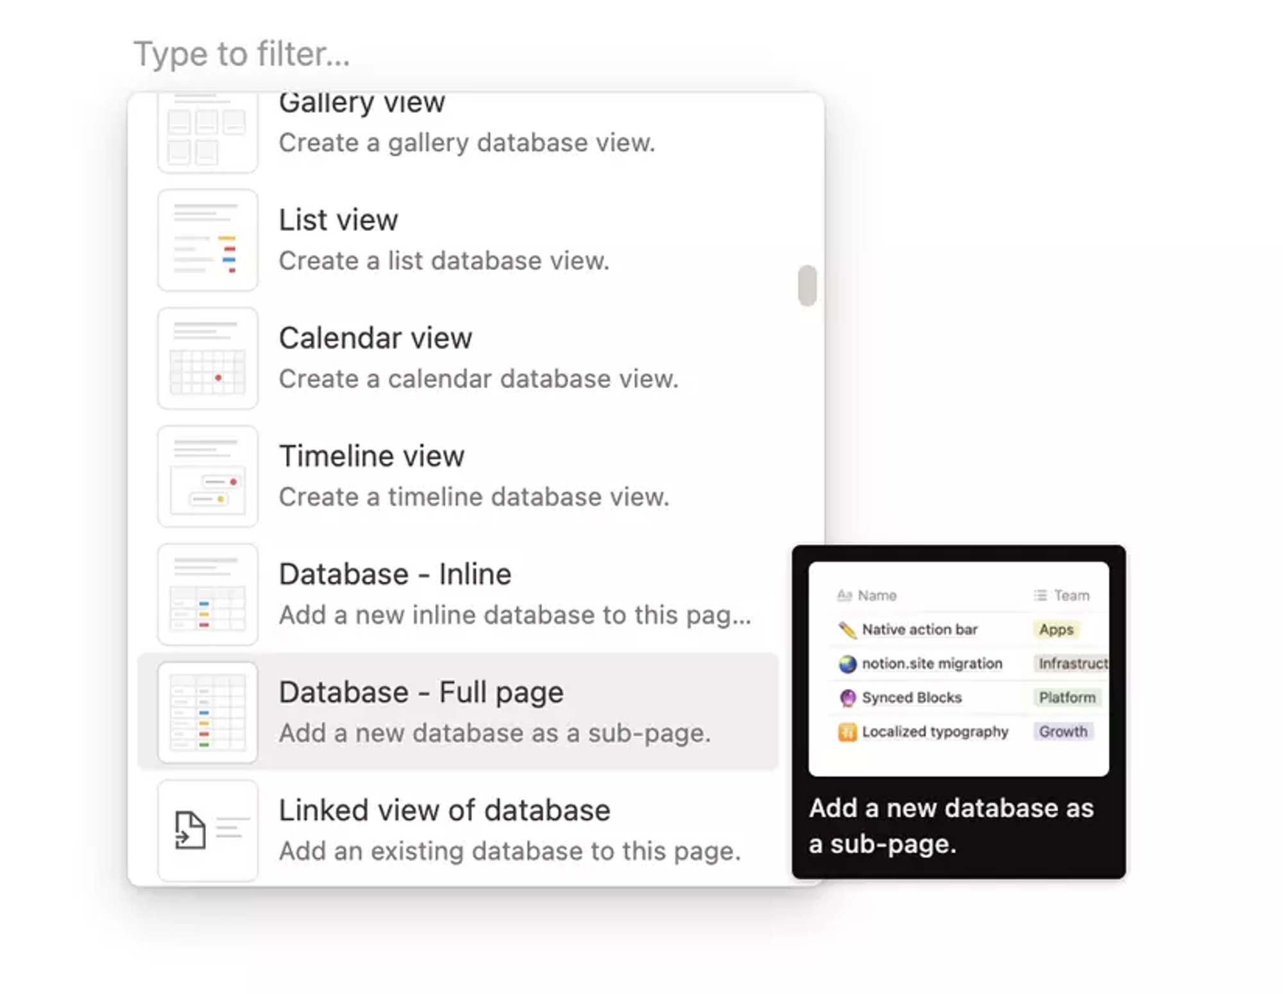Select the Gallery view icon

207,132
